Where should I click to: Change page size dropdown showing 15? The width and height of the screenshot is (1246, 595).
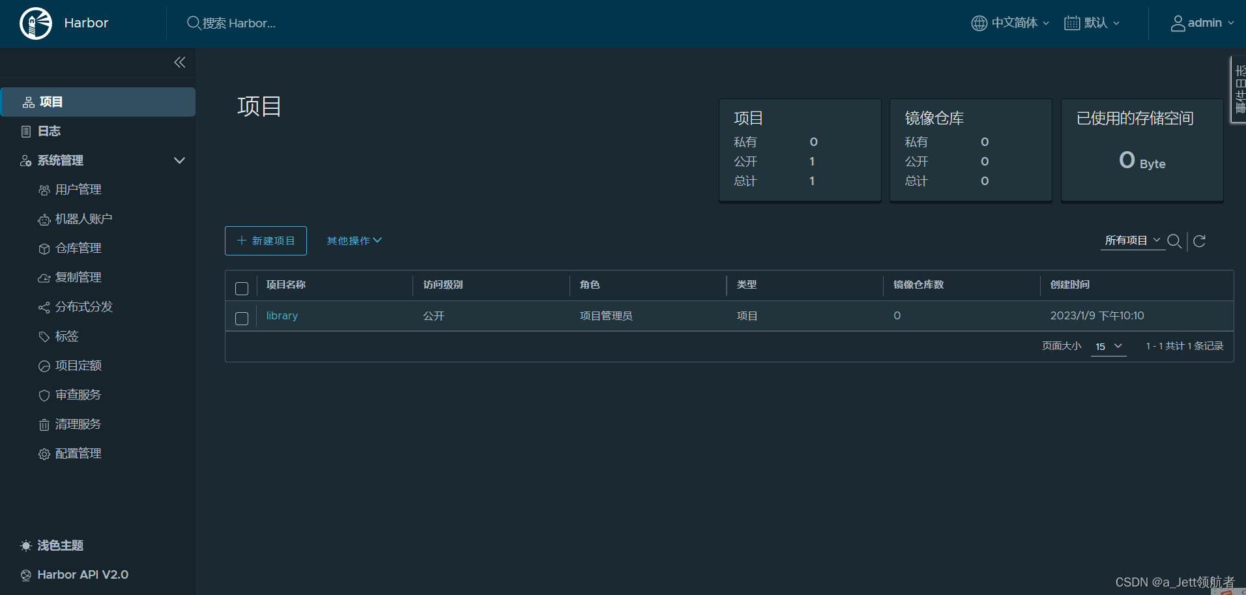(1108, 347)
